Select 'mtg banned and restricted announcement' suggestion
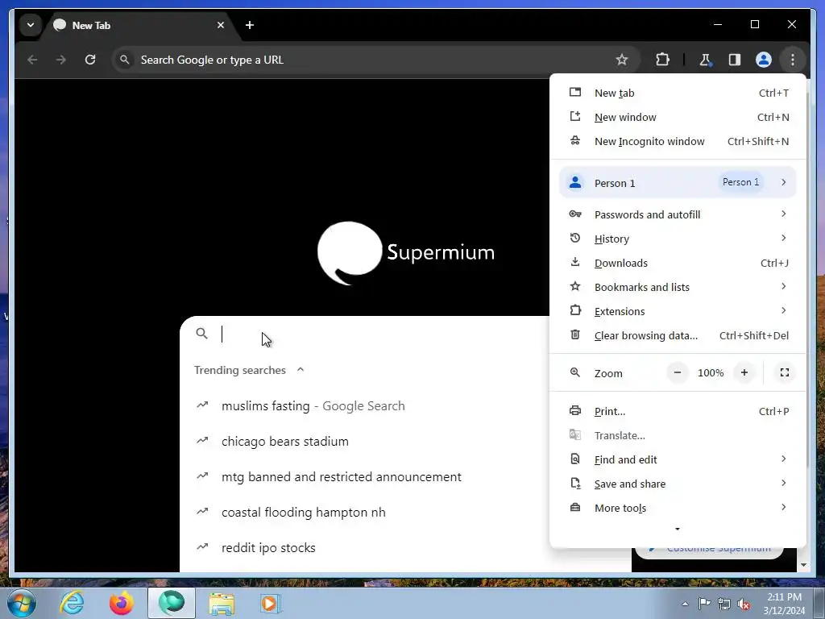This screenshot has height=619, width=825. 364,476
